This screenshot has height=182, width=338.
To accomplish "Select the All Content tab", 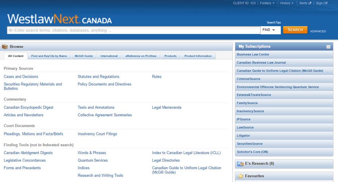I will click(x=16, y=56).
